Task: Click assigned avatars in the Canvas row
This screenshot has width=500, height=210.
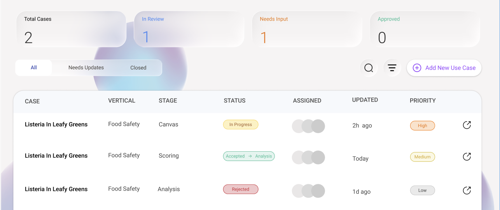Action: point(308,126)
